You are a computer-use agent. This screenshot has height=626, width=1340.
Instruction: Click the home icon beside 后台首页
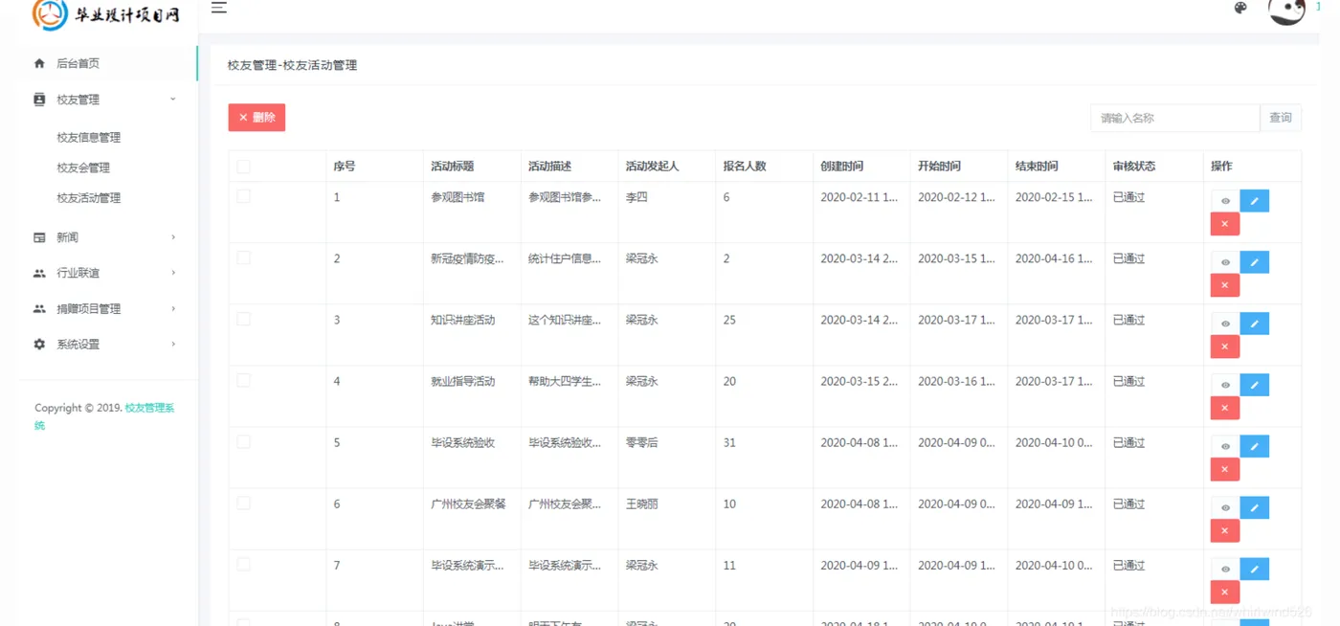point(39,63)
